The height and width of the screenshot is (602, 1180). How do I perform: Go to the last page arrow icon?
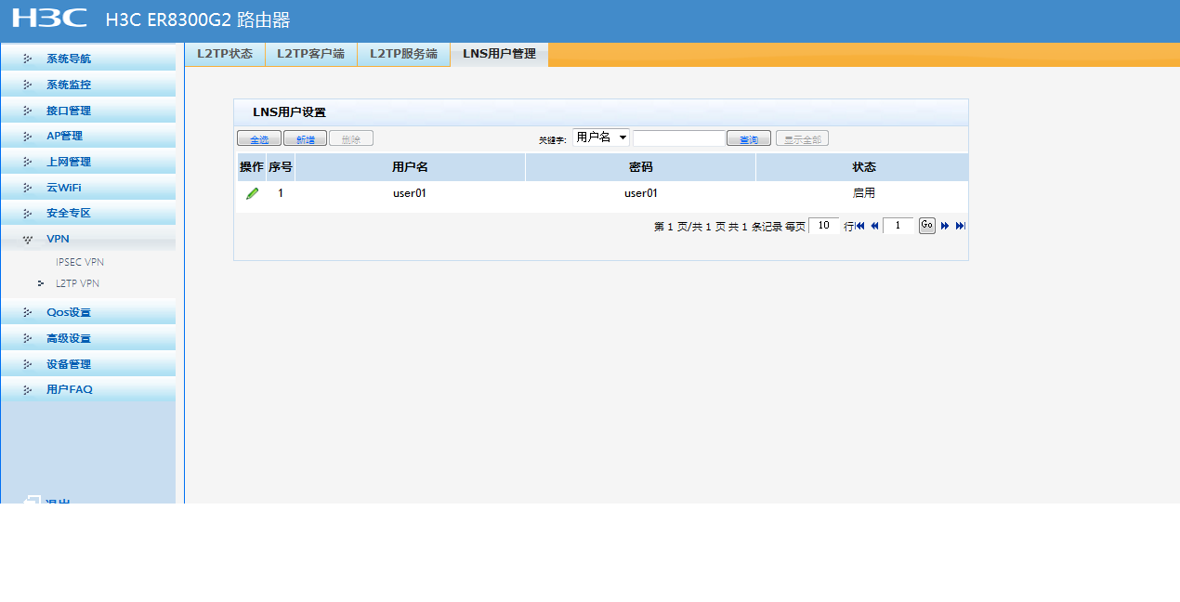click(x=961, y=226)
